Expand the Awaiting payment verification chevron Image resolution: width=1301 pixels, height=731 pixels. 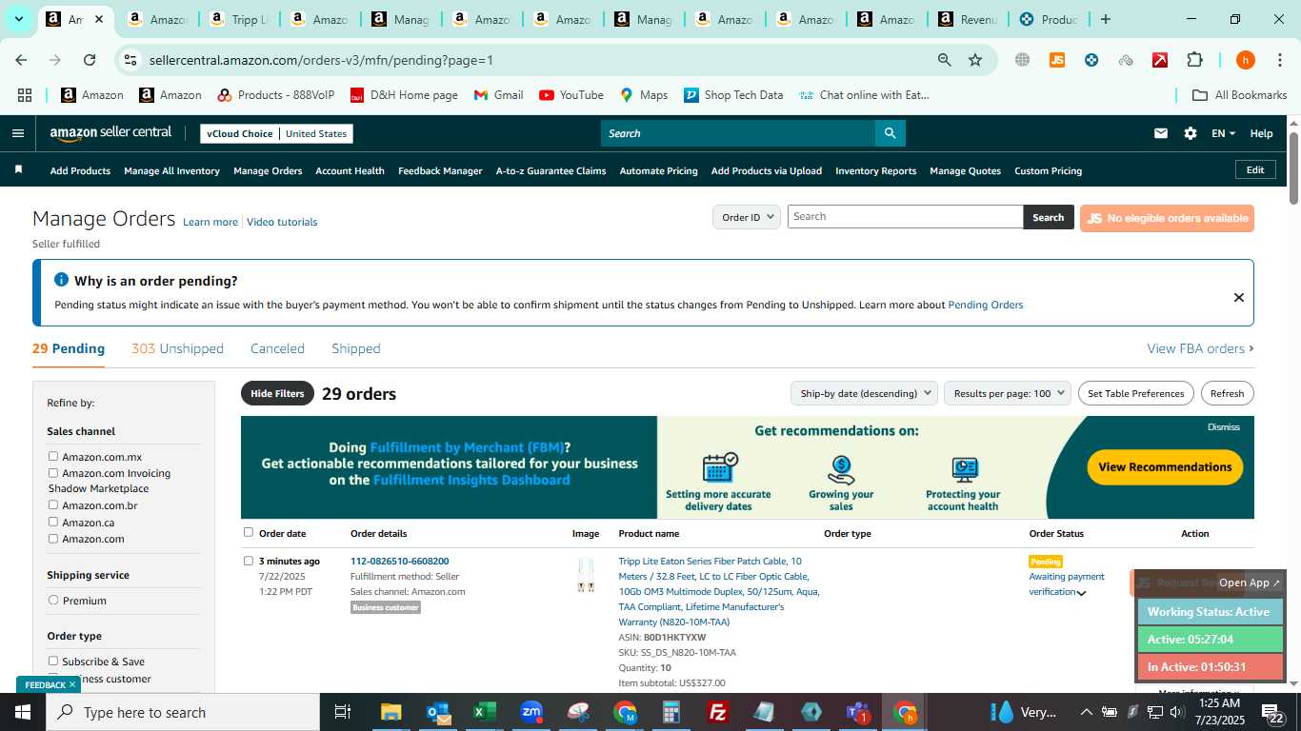[1081, 593]
